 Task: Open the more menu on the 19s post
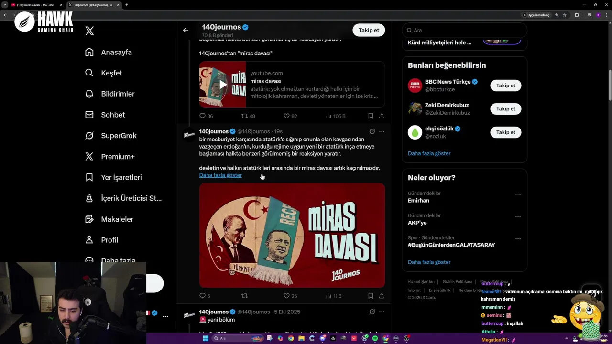(382, 131)
